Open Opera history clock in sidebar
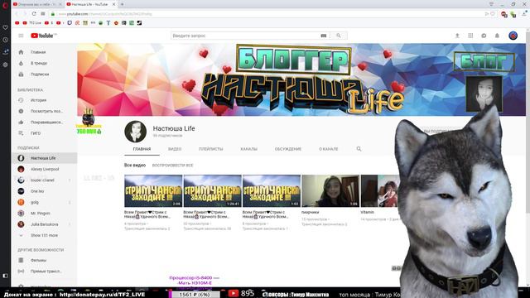The image size is (530, 298). pyautogui.click(x=6, y=40)
